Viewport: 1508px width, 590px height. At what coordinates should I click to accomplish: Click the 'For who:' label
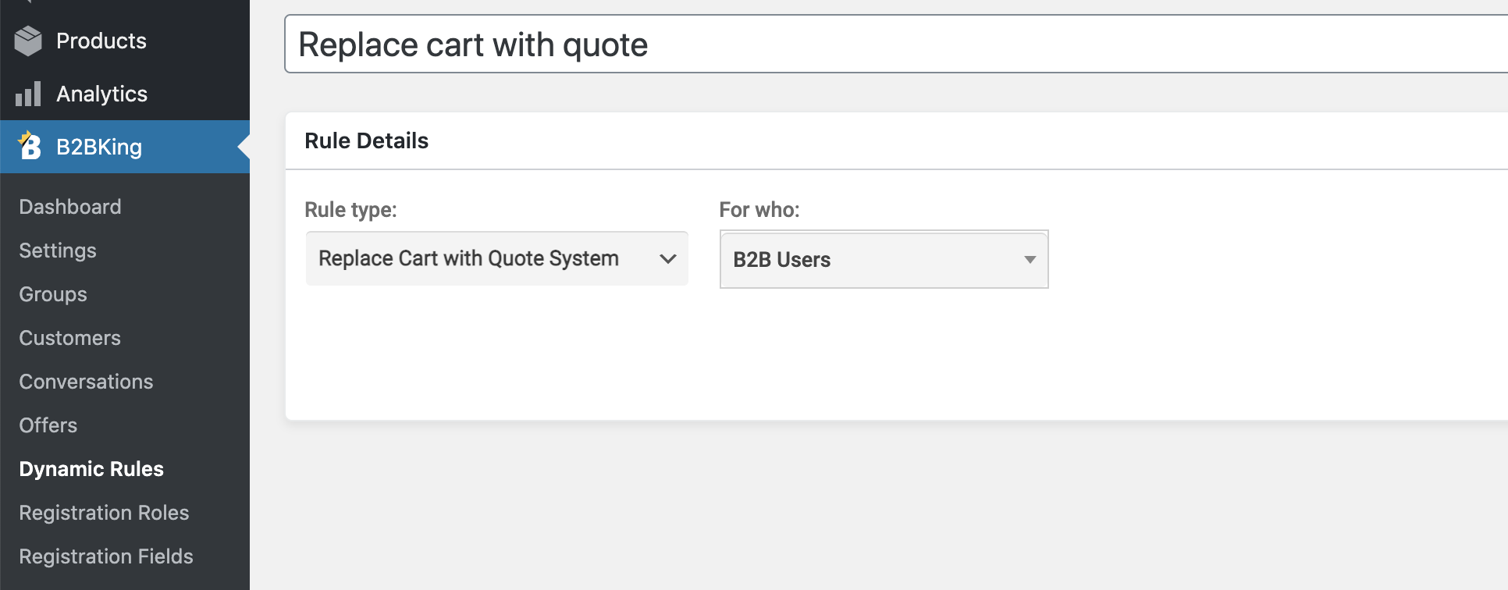[759, 210]
